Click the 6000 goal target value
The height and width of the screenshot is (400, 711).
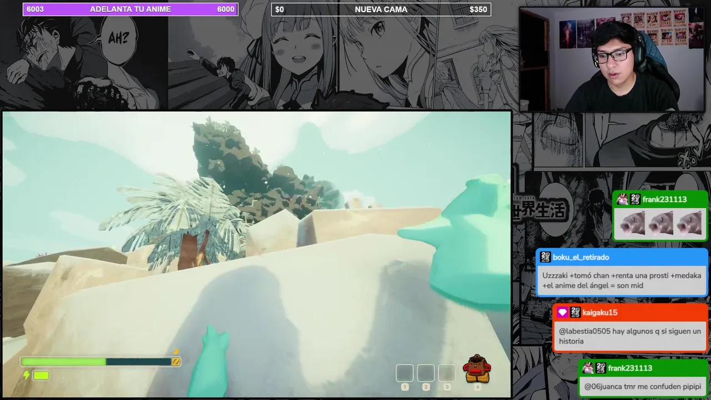[x=226, y=9]
